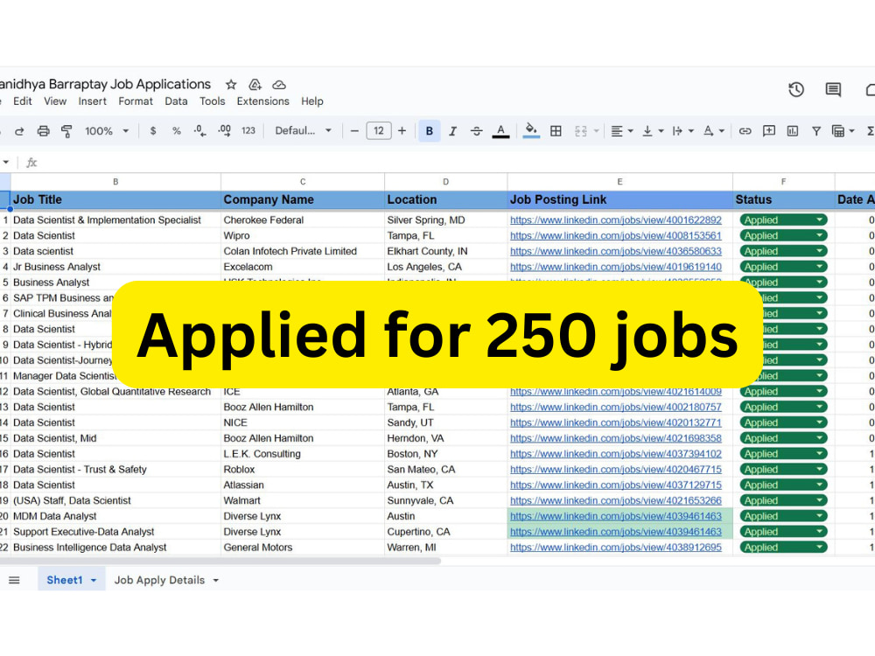
Task: Open the Format menu
Action: 136,101
